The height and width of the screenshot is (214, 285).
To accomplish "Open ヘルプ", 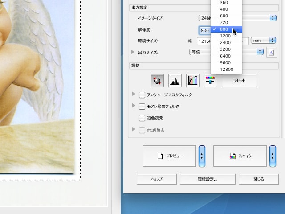I will tap(157, 179).
